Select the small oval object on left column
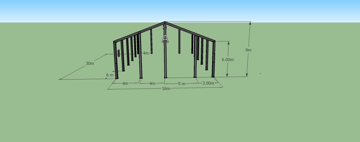360x142 pixels. click(118, 53)
